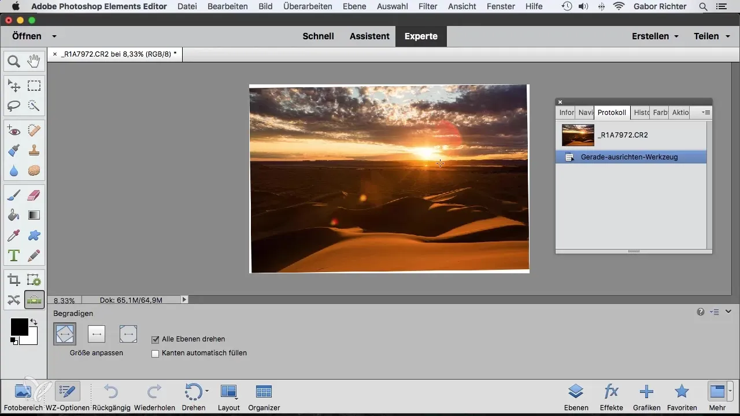This screenshot has height=416, width=740.
Task: Open the Erstellen dropdown
Action: (655, 36)
